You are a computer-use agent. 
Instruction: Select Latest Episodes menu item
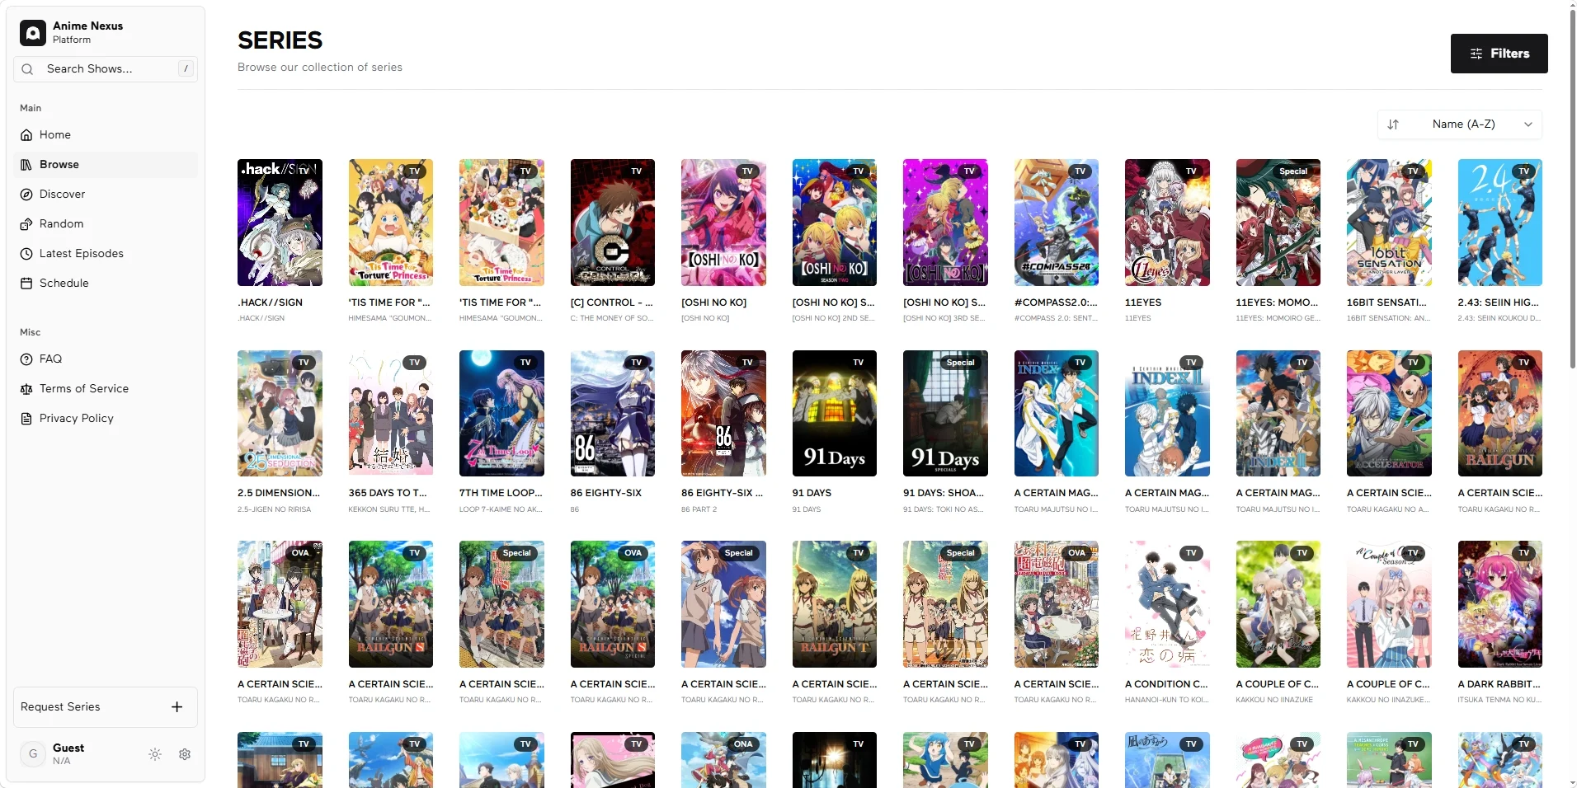[x=106, y=254]
